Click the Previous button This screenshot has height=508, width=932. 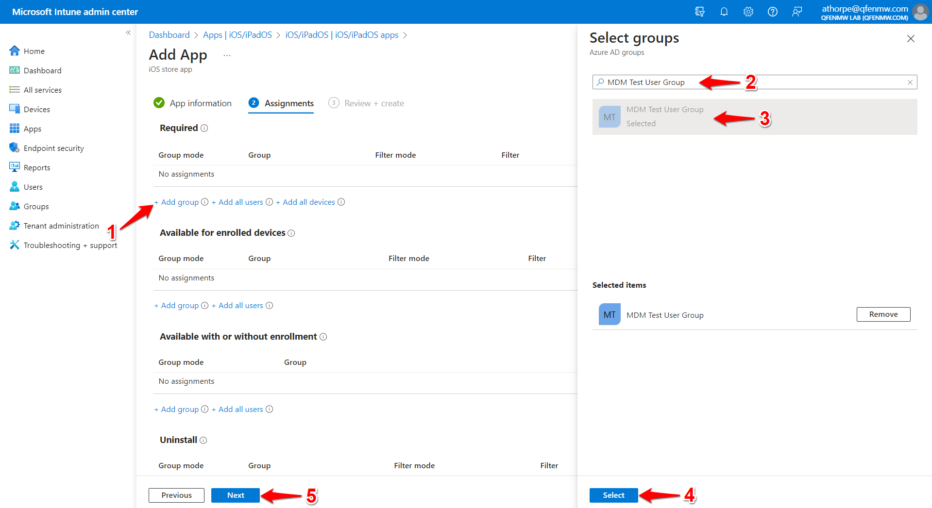(176, 495)
